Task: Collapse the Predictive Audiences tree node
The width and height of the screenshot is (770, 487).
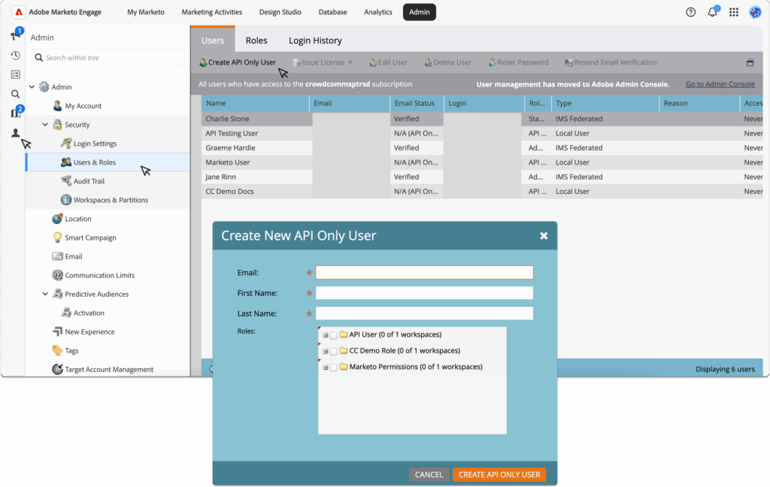Action: 44,294
